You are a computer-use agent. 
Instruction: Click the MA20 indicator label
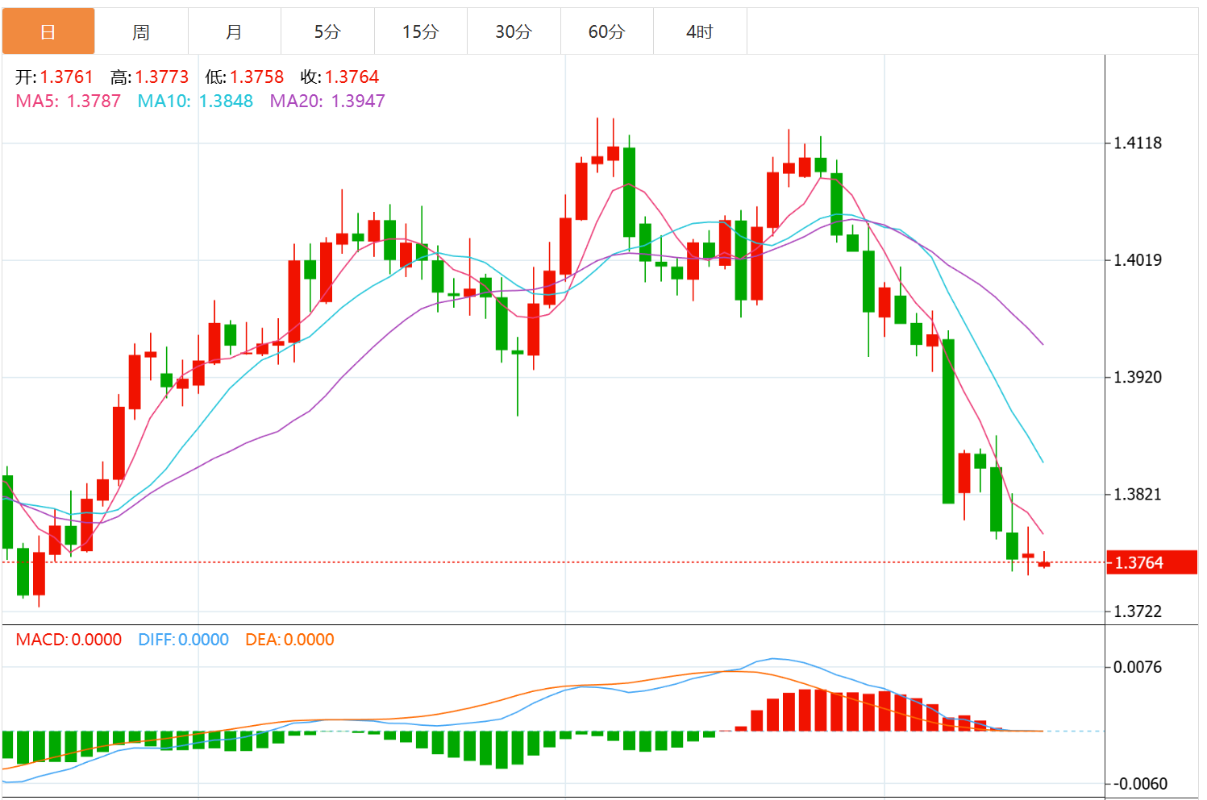(x=327, y=102)
